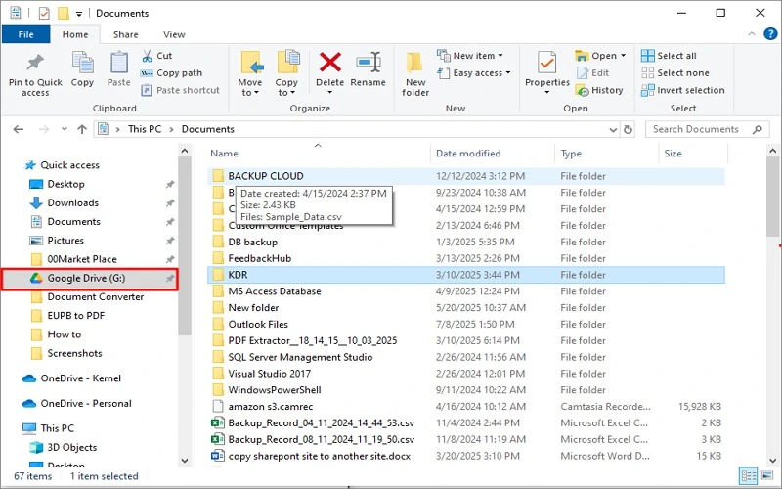Screen dimensions: 782x489
Task: Select the Visual Studio 2017 folder
Action: 466,374
